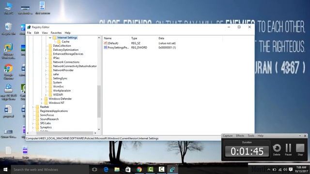Open Recycle Bin desktop icon

[8, 29]
